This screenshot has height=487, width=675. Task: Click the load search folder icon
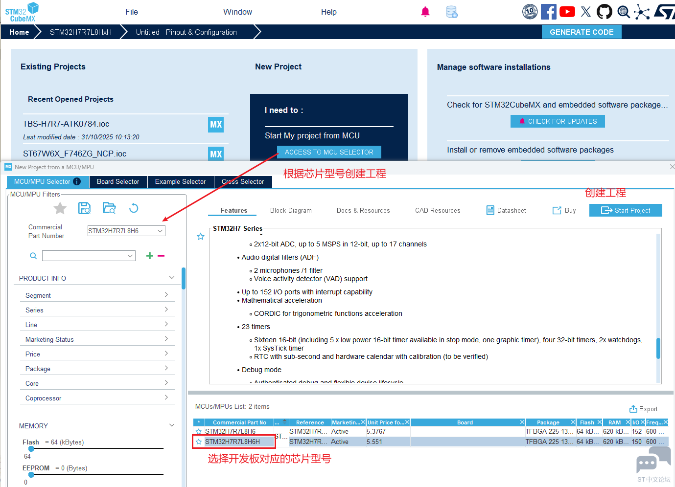[109, 208]
